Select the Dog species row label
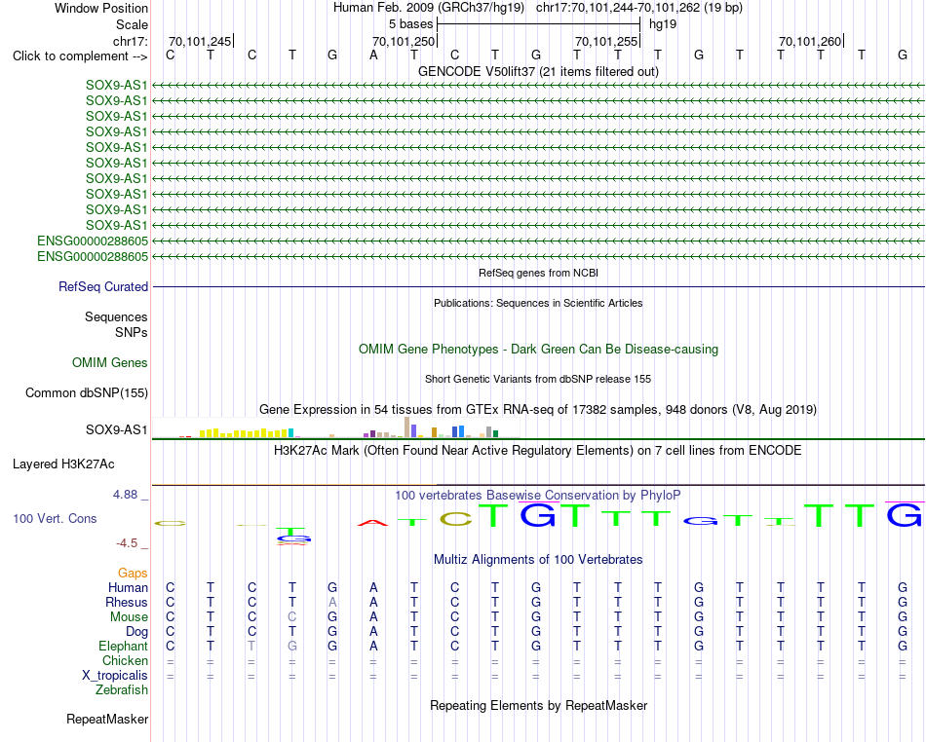 click(136, 632)
